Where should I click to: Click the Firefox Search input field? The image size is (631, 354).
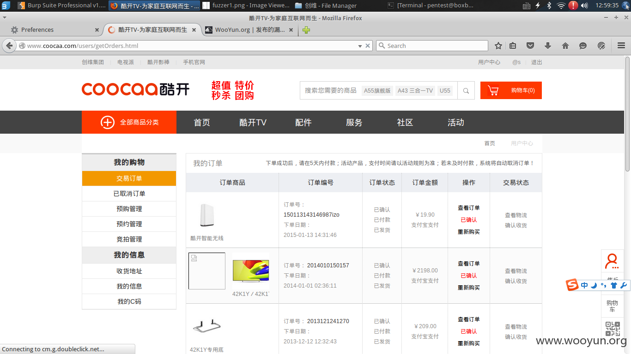point(432,46)
